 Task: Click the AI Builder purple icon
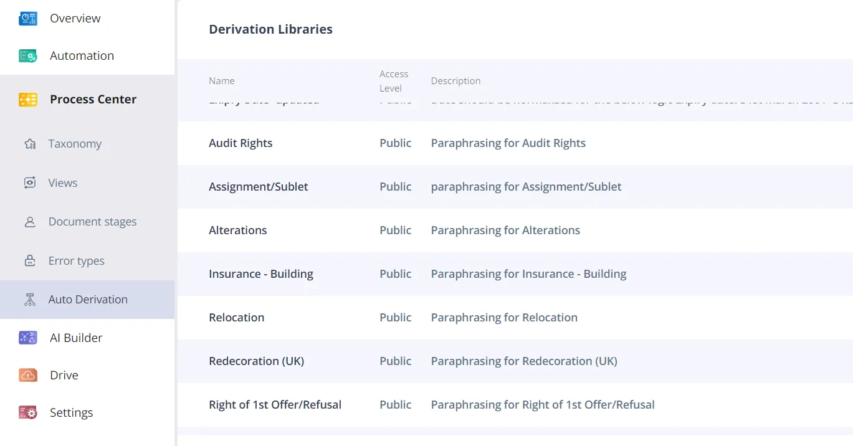tap(28, 338)
